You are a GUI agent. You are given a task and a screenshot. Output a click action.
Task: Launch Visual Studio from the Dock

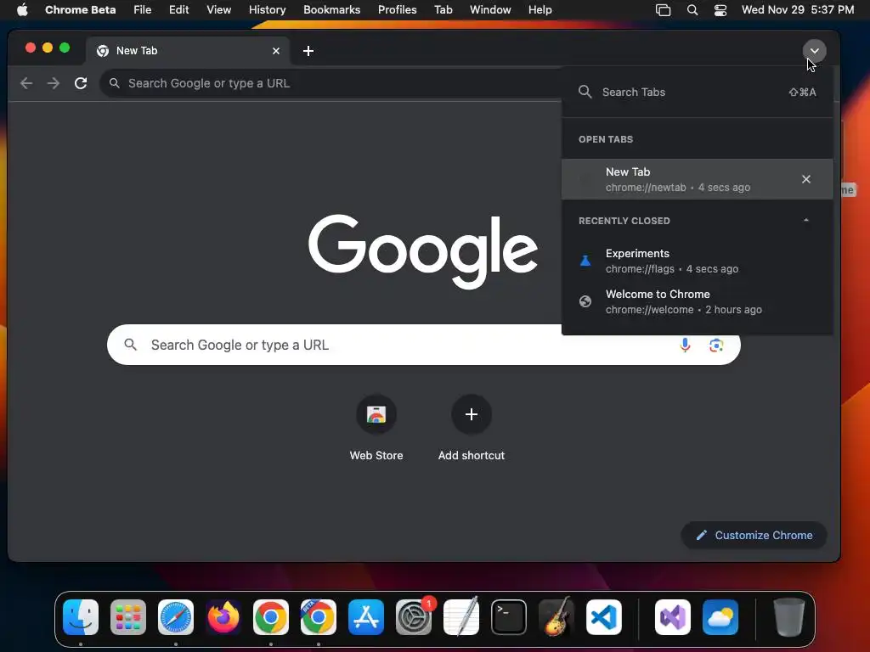tap(673, 617)
